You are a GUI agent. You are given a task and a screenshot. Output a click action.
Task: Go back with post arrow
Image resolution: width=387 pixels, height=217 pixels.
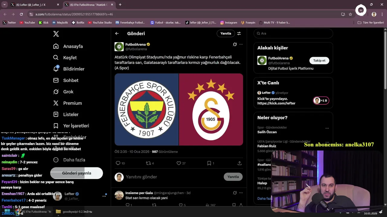click(117, 33)
